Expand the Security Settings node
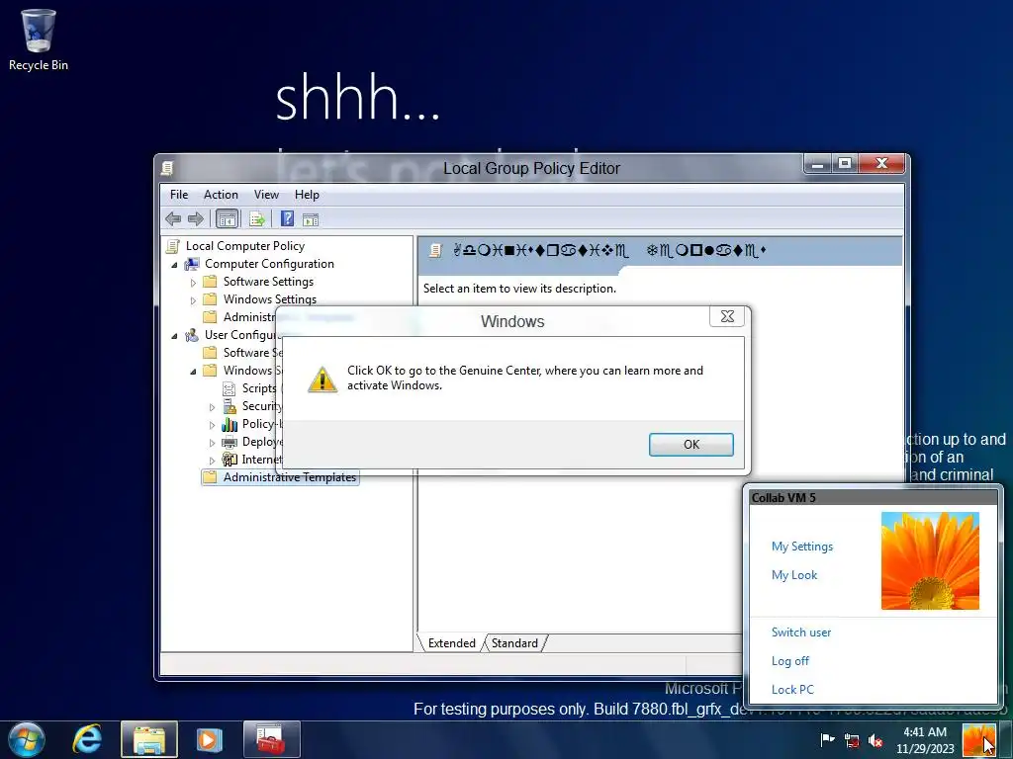The width and height of the screenshot is (1013, 759). coord(212,407)
